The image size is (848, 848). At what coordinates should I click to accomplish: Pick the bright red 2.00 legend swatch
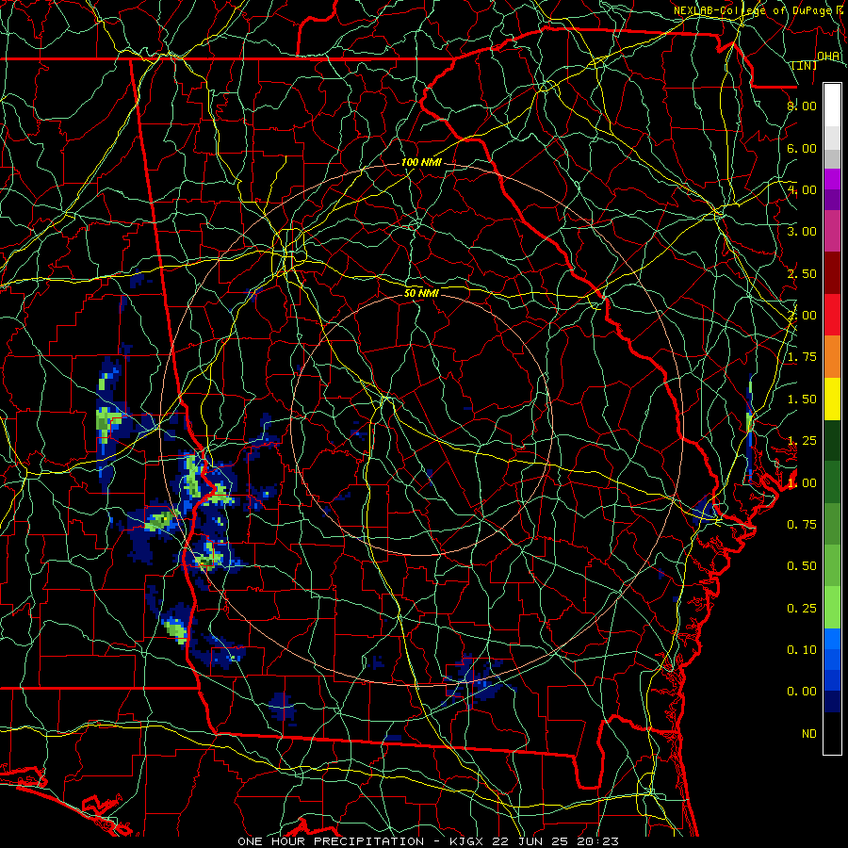point(832,316)
